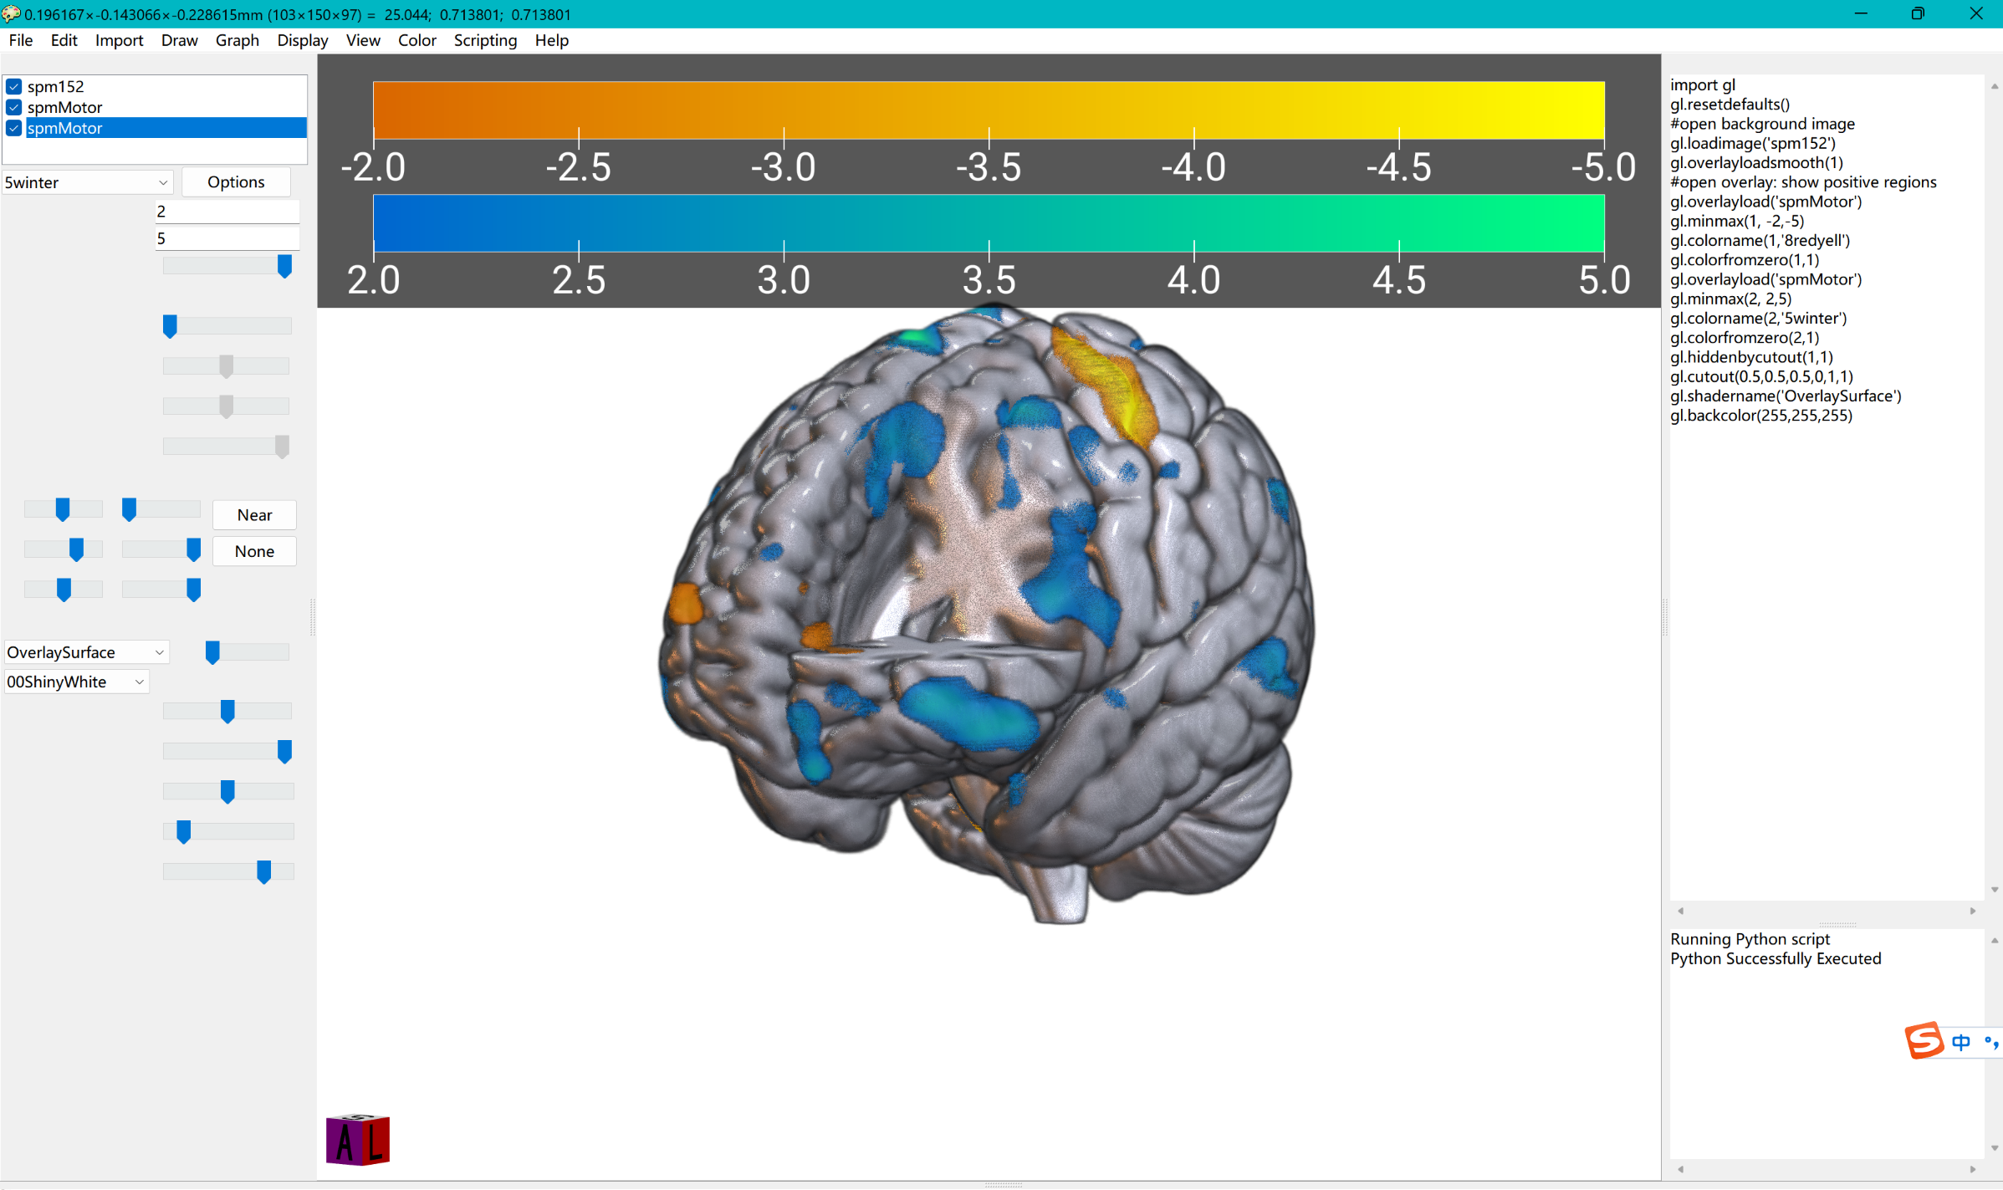Click script editor scroll-down arrow
The image size is (2003, 1190).
point(1995,890)
